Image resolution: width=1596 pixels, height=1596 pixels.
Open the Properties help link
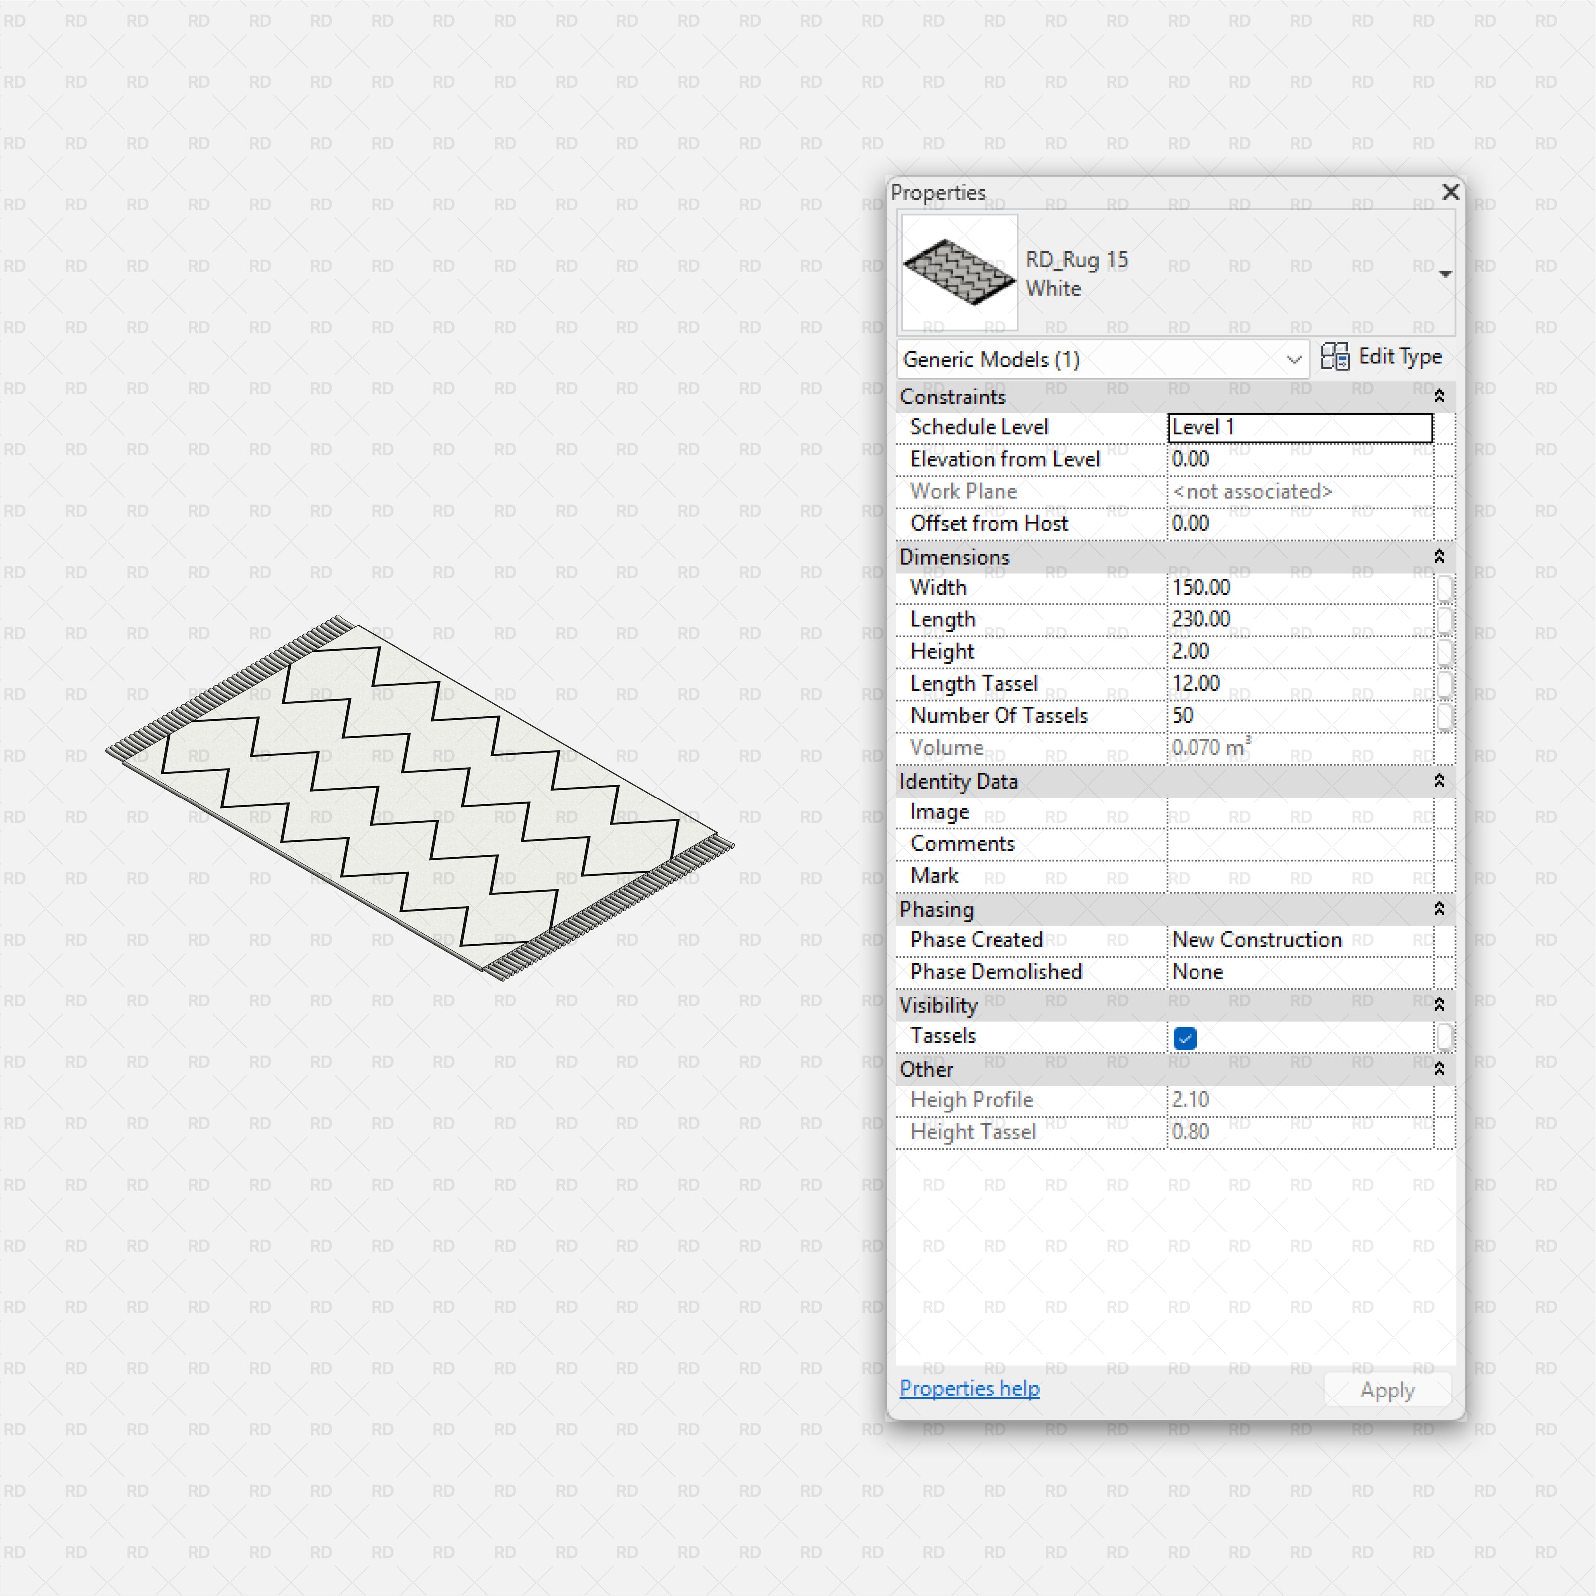[x=969, y=1388]
